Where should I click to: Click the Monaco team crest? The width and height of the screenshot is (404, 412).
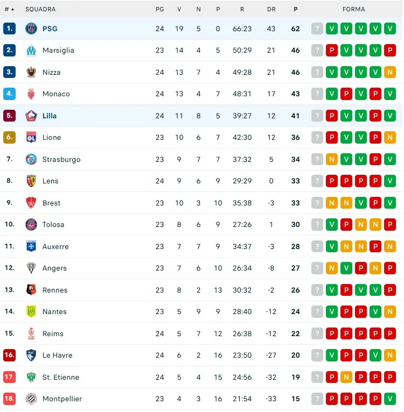(31, 94)
